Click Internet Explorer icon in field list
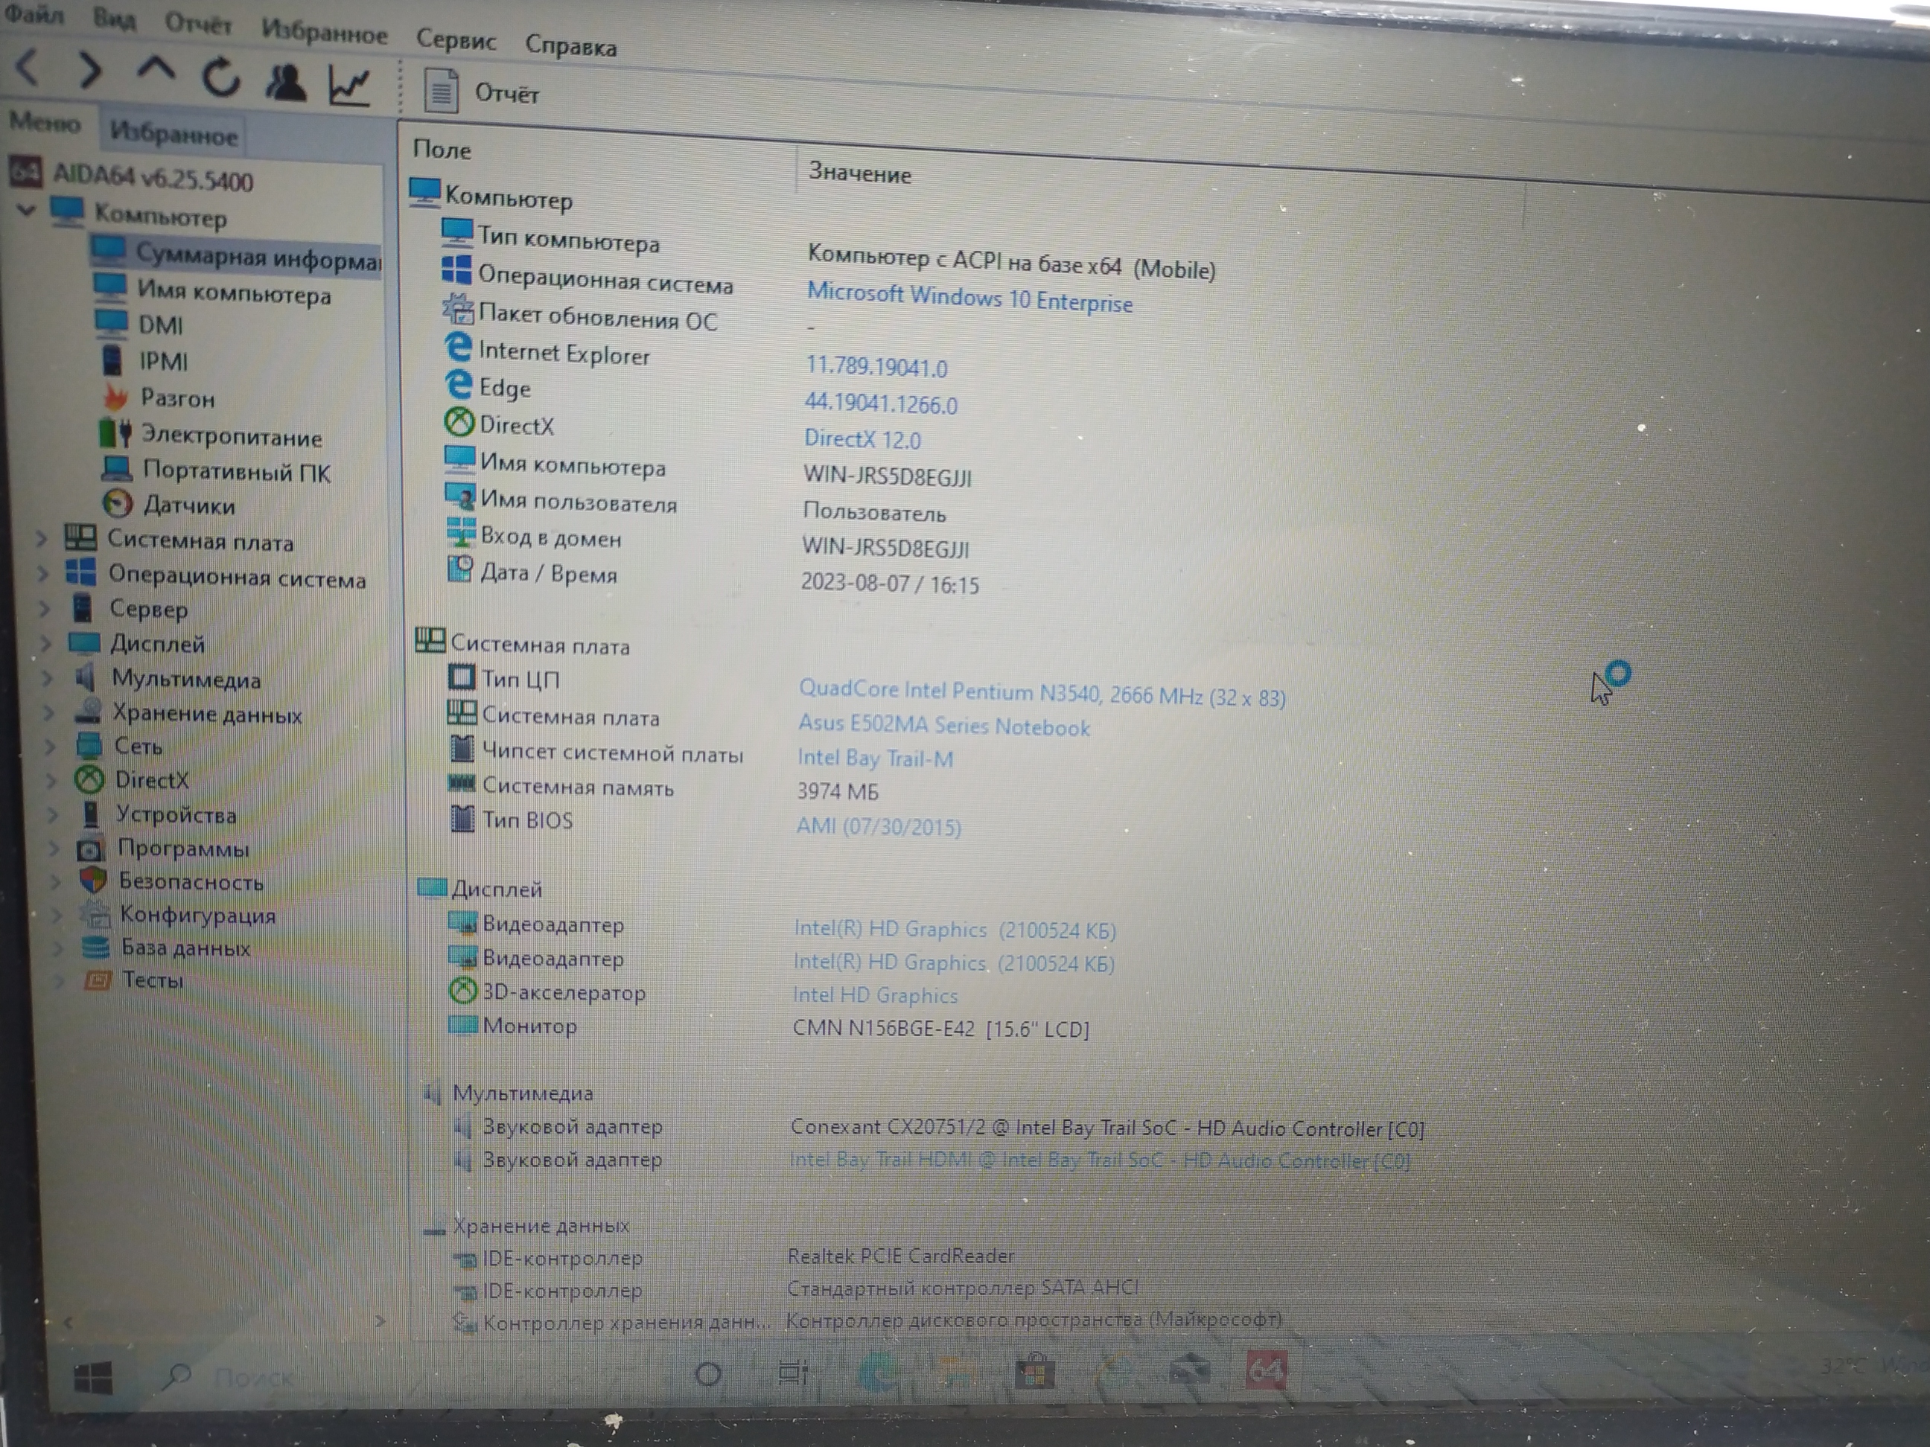1930x1447 pixels. (457, 347)
